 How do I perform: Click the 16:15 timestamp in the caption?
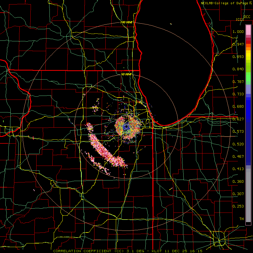click(196, 251)
